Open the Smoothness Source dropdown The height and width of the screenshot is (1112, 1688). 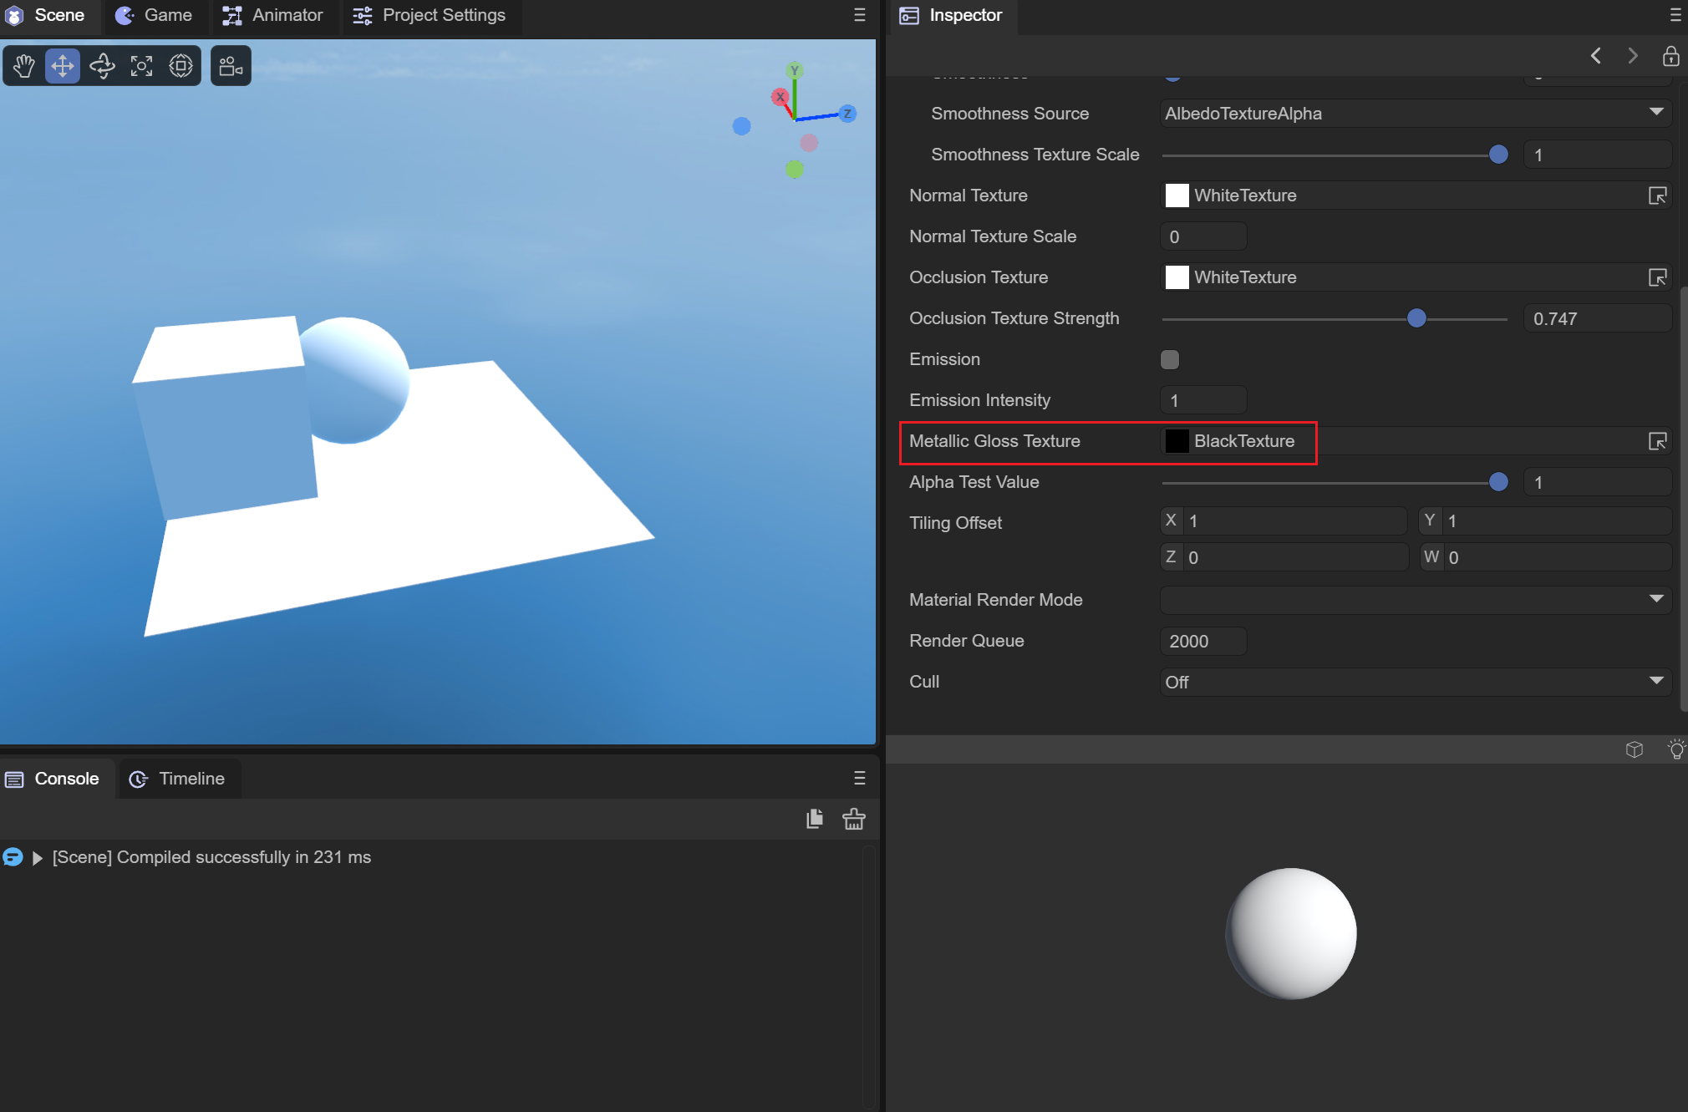[1414, 114]
